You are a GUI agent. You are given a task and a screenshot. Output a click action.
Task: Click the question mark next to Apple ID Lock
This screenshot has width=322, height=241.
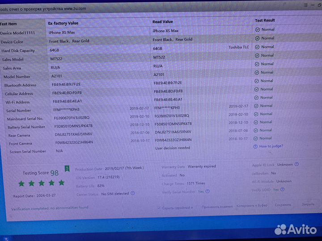point(297,165)
